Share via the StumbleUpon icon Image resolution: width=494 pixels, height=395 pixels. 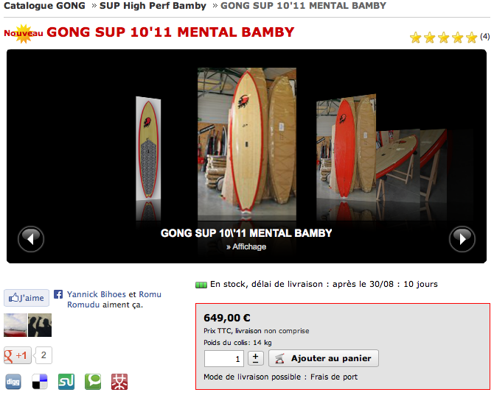coord(66,382)
